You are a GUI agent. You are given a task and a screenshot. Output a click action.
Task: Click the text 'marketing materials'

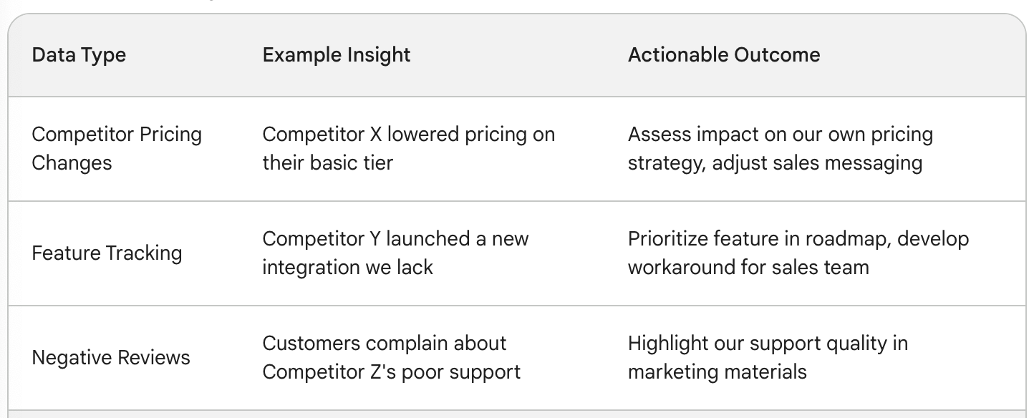coord(717,371)
